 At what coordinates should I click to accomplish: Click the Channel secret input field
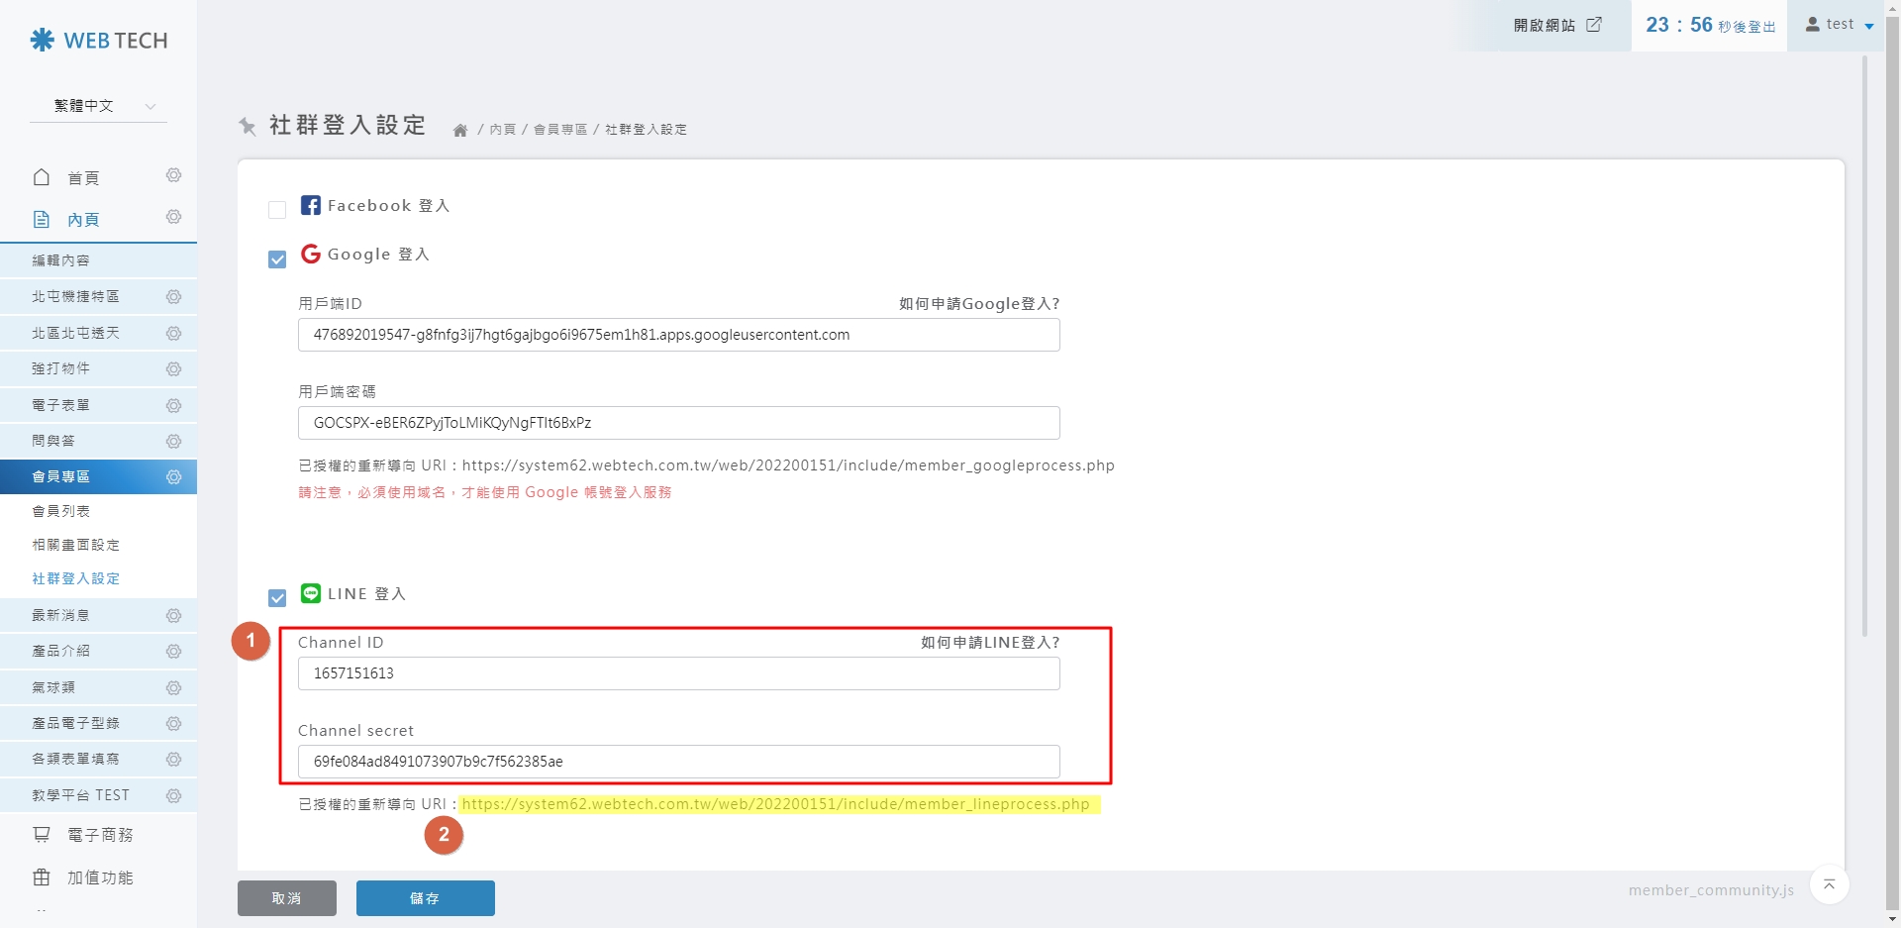[x=678, y=762]
